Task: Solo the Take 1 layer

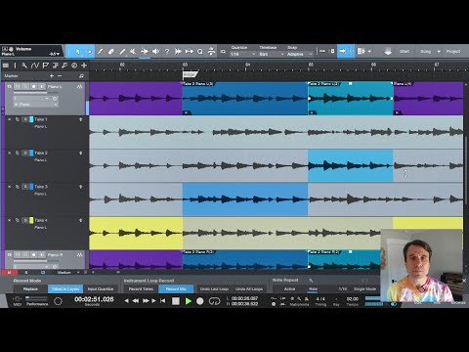Action: coord(25,119)
